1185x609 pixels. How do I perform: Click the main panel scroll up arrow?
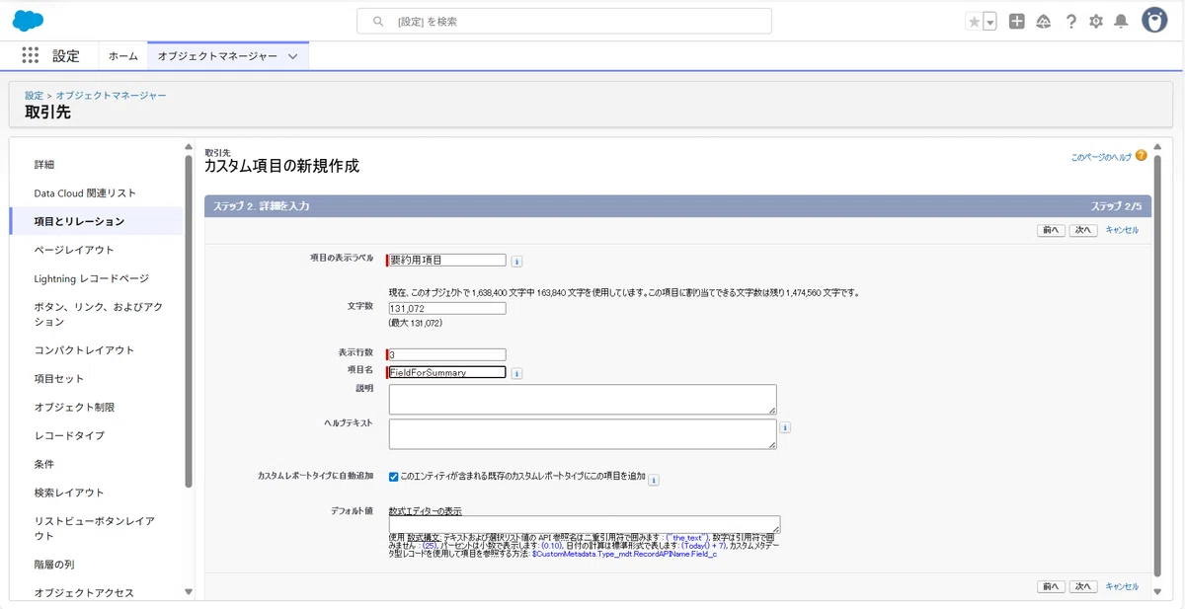(x=1157, y=147)
